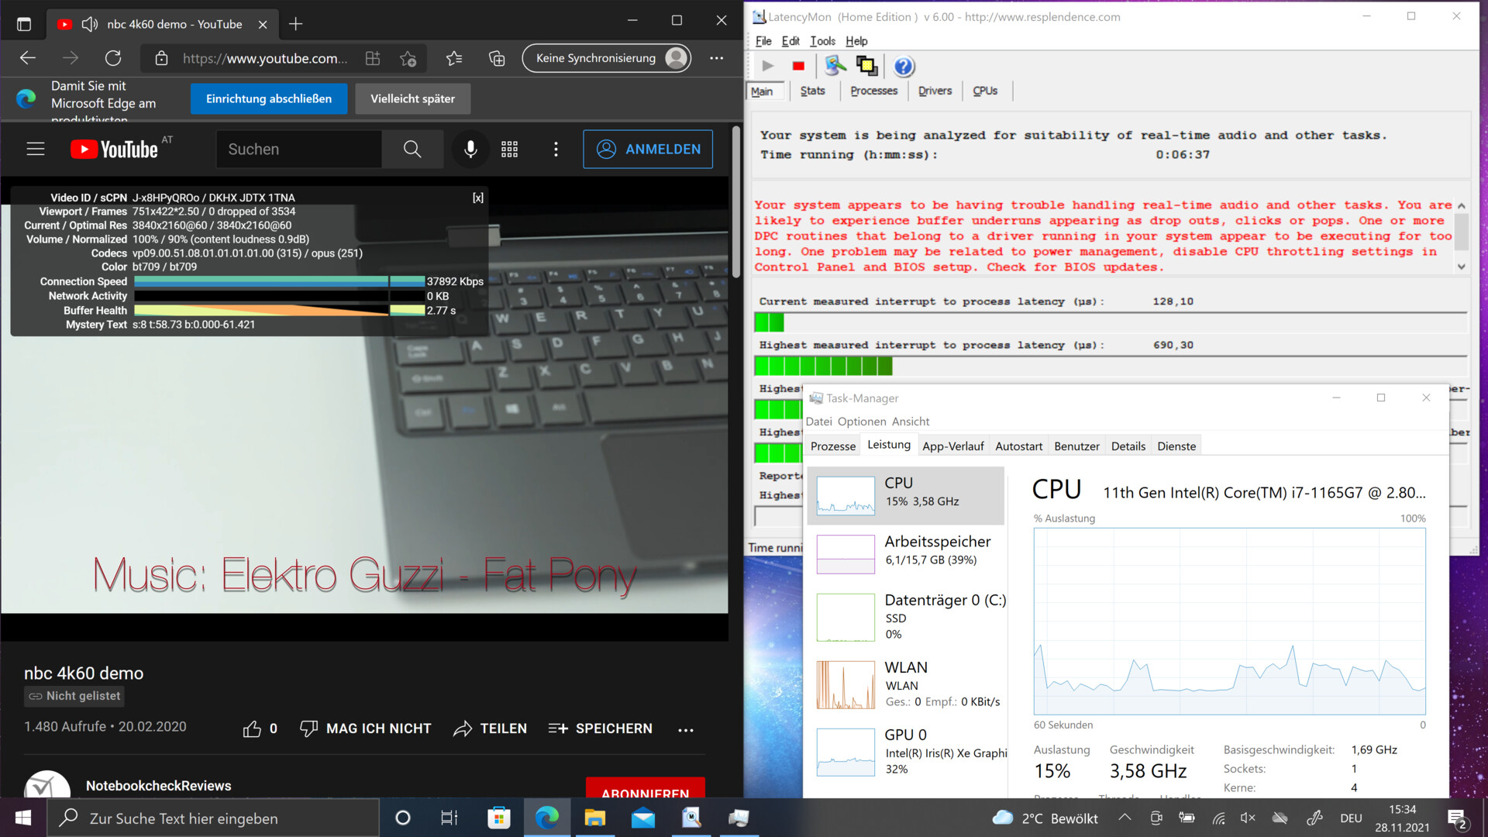Mute the nbc 4k60 demo tab

(x=90, y=24)
